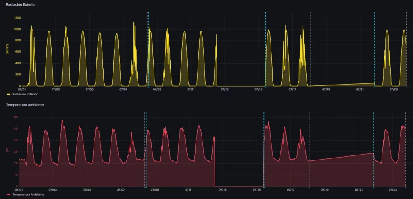Click cyan annotation marker near 07/21 in radiation panel

point(375,87)
